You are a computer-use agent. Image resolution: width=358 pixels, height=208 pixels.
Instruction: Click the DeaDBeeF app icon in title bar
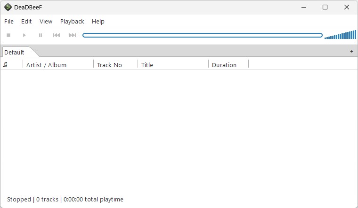8,8
